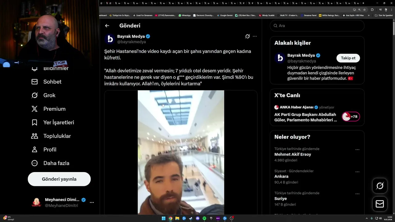395x222 pixels.
Task: Click the verified badge next to post author
Action: [x=148, y=36]
